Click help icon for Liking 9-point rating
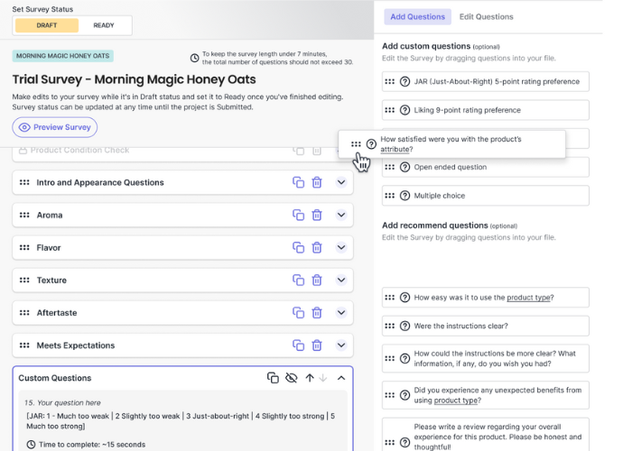 [404, 110]
